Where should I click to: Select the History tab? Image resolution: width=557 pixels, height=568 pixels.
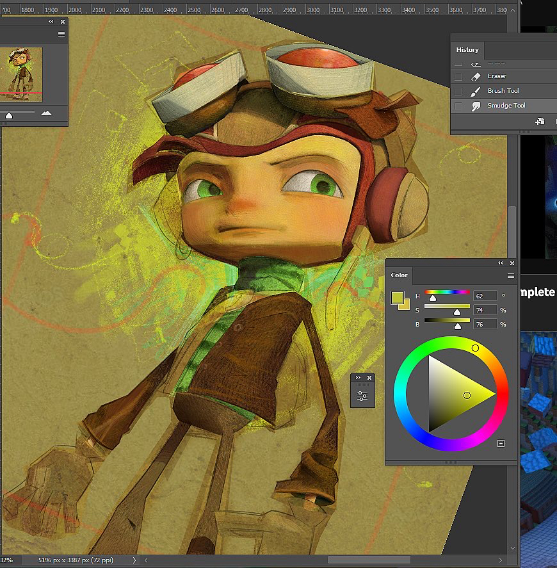click(467, 50)
